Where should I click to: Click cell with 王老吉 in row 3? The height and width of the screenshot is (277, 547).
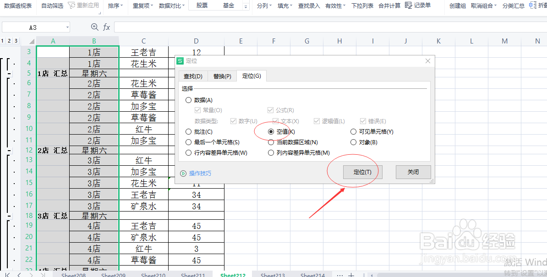[x=144, y=52]
